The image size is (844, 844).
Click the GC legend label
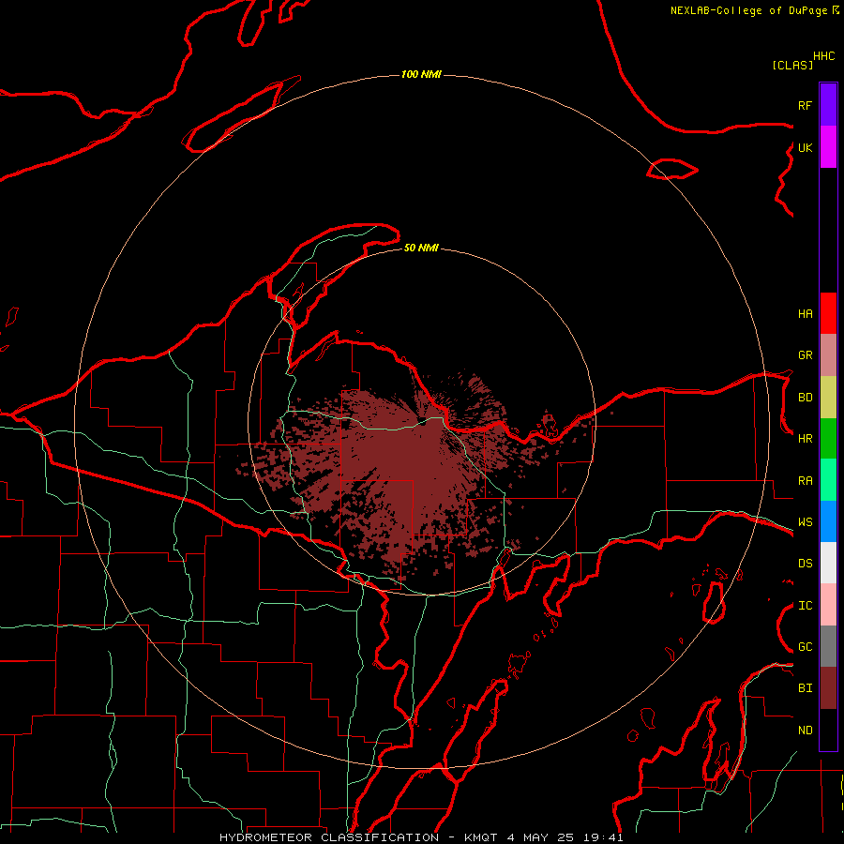click(x=805, y=647)
